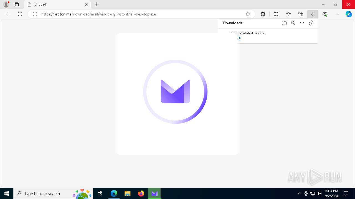View site information icon
Viewport: 355px width, 199px height.
[x=35, y=14]
